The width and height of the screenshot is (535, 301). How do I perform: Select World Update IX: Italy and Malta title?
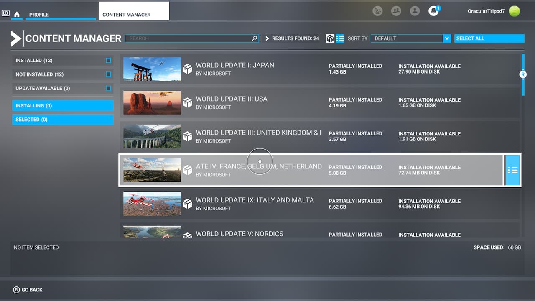255,200
